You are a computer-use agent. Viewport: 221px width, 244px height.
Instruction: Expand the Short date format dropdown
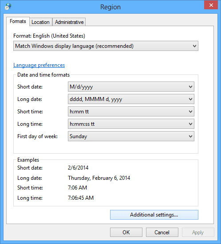131,86
